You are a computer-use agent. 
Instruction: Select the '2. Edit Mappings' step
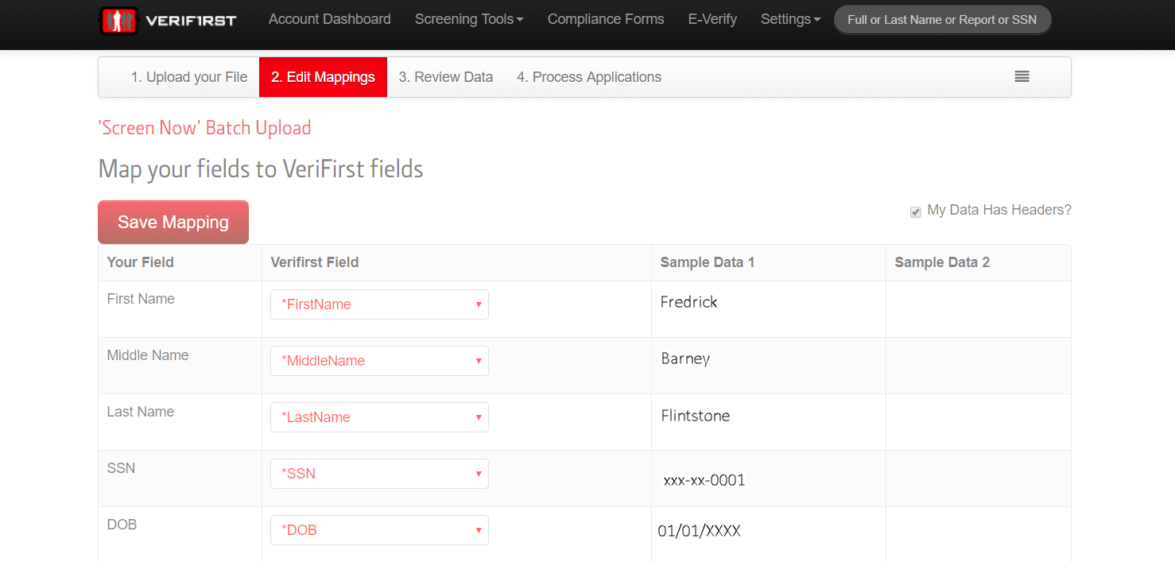323,76
